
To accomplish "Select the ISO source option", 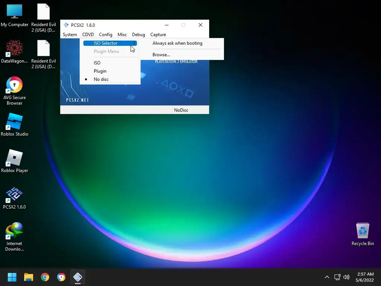I will pyautogui.click(x=110, y=63).
